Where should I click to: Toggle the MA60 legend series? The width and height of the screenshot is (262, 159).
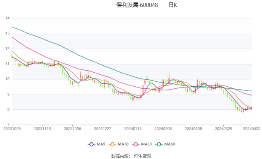(165, 144)
